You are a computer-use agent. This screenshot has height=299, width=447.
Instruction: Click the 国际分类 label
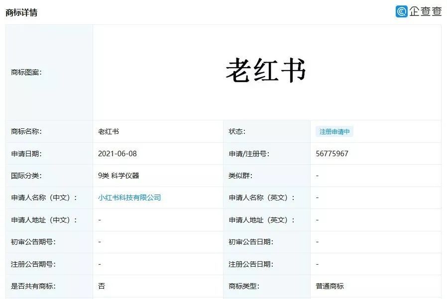pos(26,176)
